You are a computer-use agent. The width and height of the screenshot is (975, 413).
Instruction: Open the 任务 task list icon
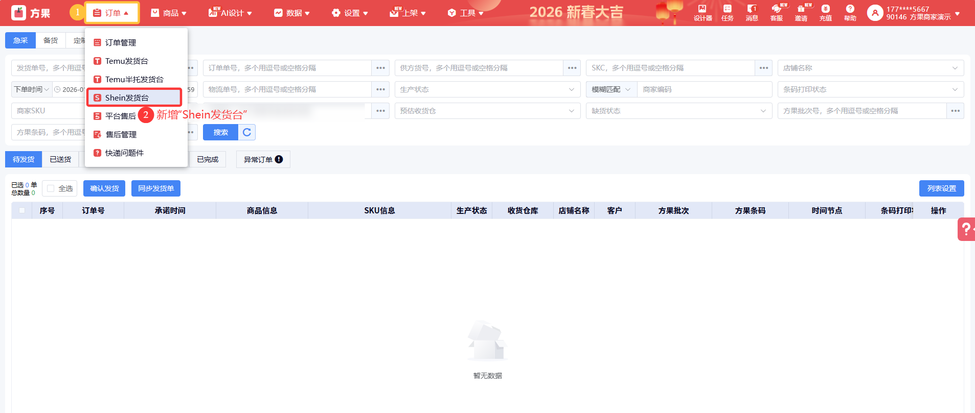pos(727,13)
